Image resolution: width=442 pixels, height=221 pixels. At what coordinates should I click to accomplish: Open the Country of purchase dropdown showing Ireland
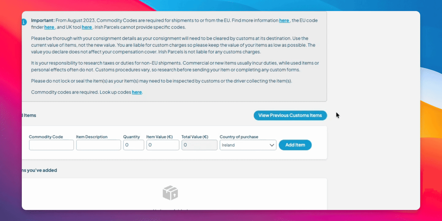pyautogui.click(x=244, y=145)
